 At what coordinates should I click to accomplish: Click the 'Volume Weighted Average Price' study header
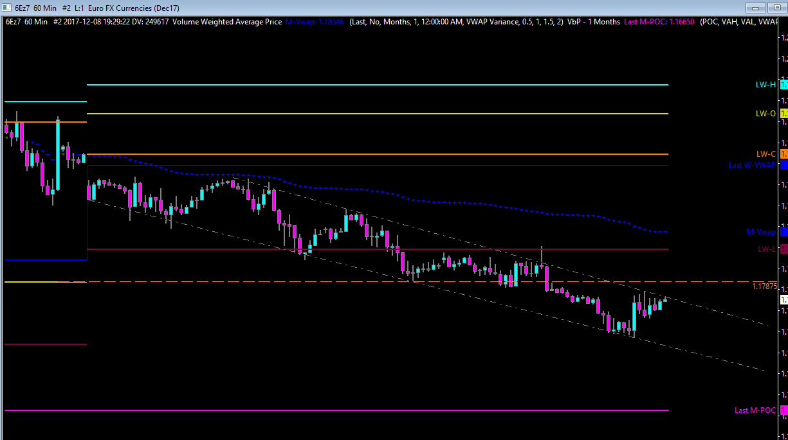pos(227,21)
